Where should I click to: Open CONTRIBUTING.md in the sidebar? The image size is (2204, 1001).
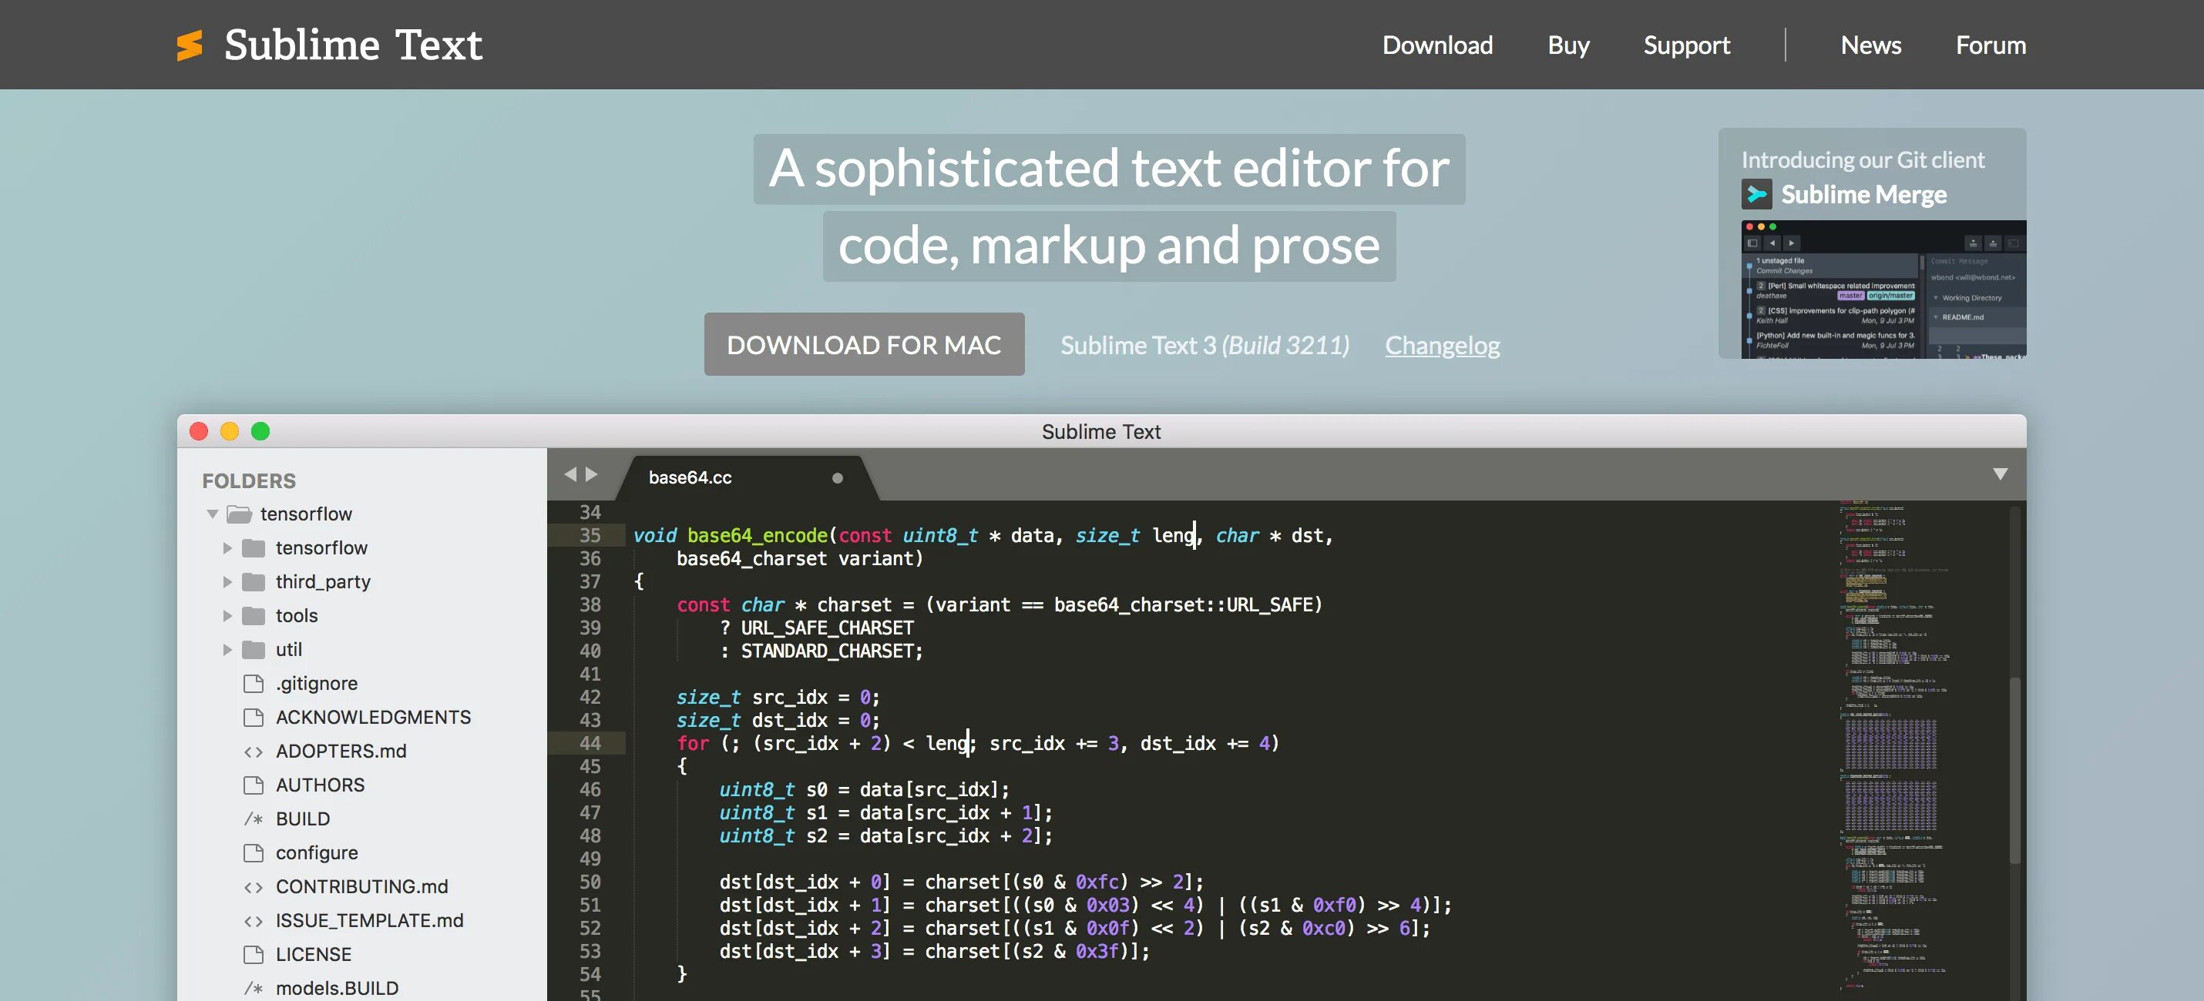[x=361, y=886]
